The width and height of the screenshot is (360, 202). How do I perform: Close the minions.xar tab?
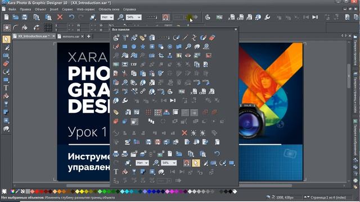pos(83,36)
